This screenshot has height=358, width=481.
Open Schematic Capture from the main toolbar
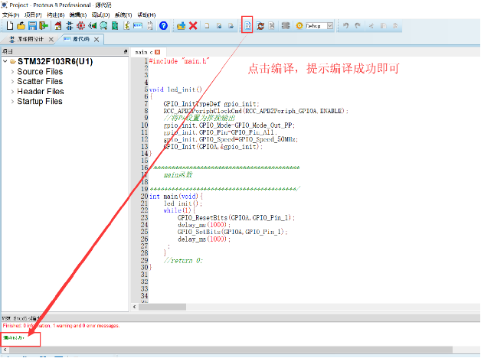coord(70,26)
